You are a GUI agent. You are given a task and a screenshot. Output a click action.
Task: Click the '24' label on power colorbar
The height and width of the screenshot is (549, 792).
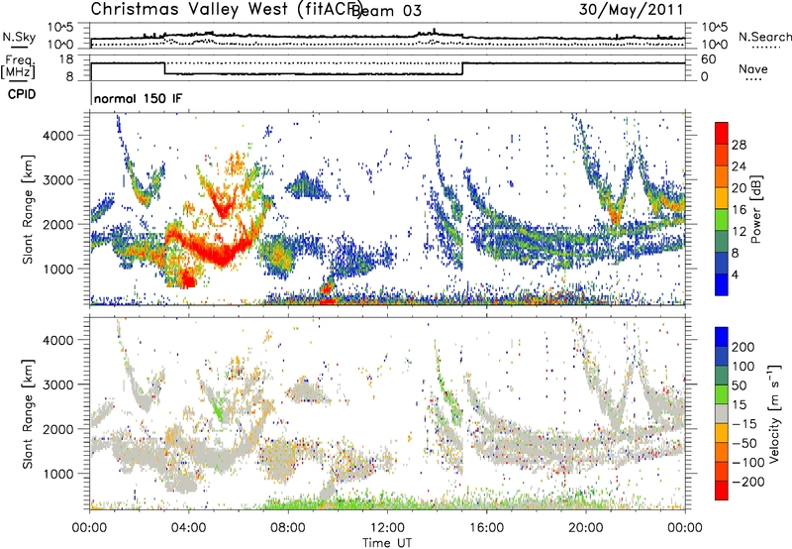[x=739, y=166]
